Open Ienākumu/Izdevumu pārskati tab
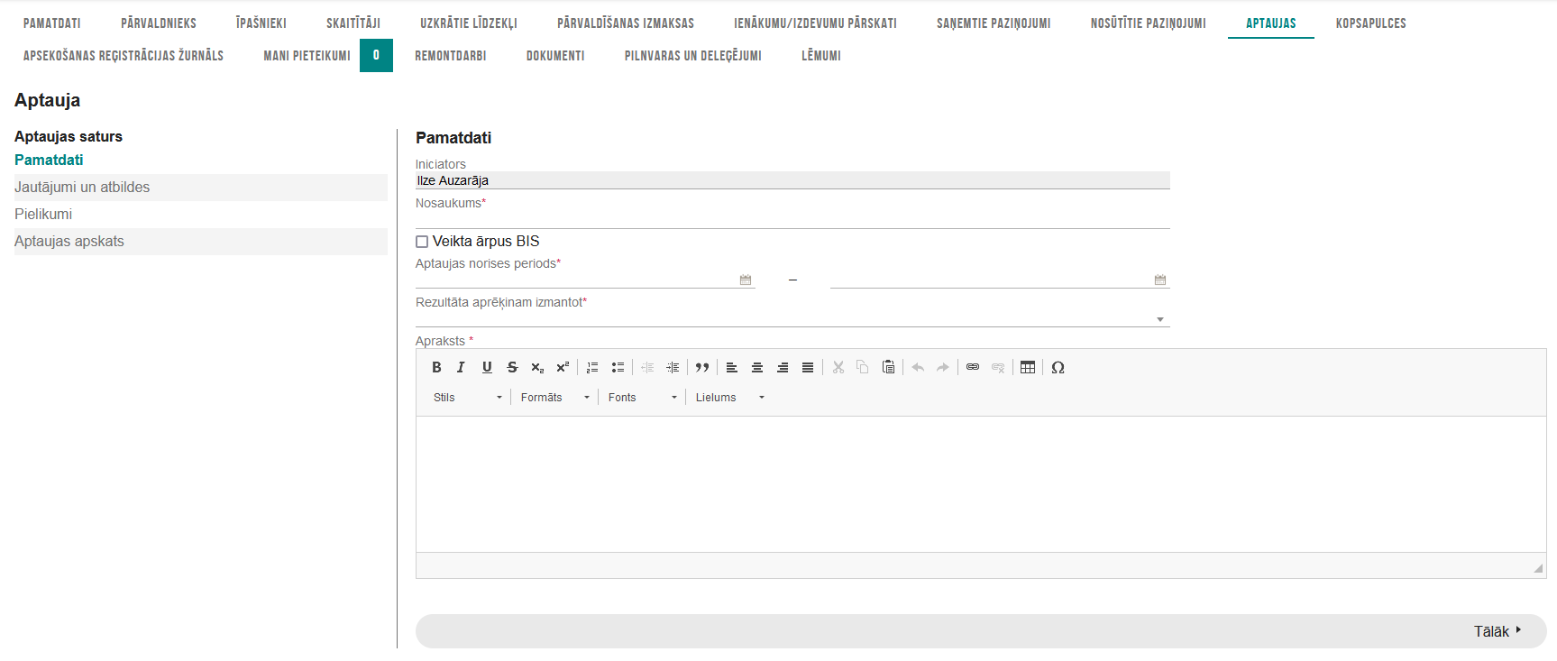Viewport: 1557px width, 661px height. 815,23
